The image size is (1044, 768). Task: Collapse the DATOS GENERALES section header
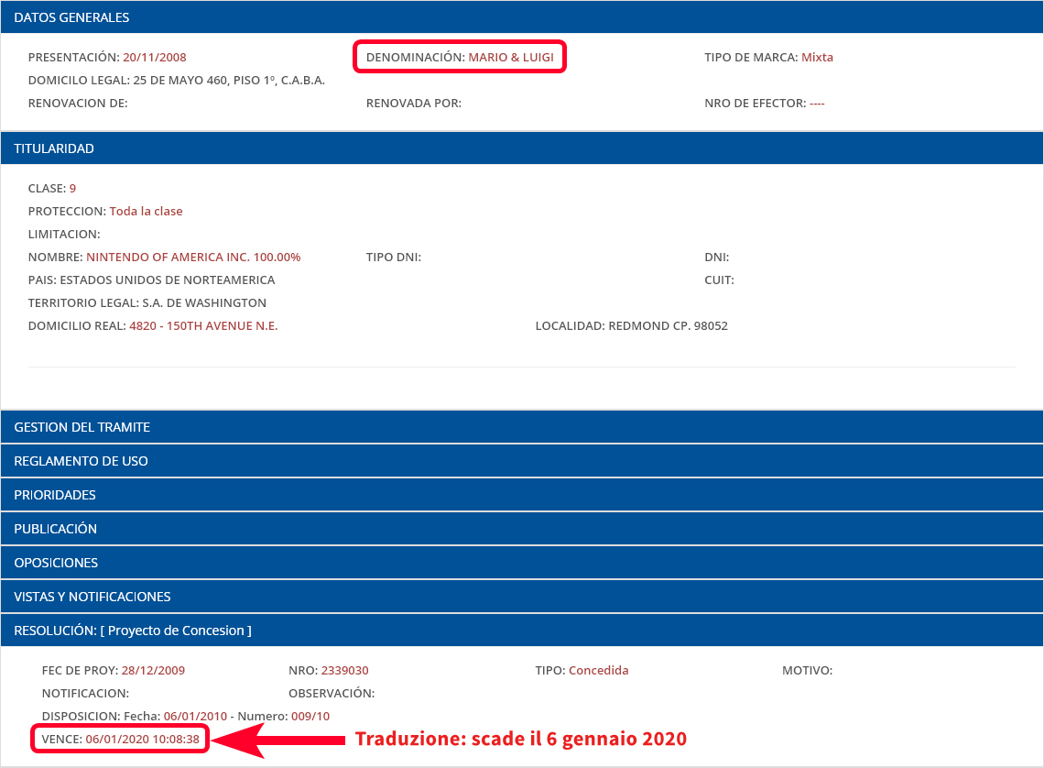click(522, 17)
